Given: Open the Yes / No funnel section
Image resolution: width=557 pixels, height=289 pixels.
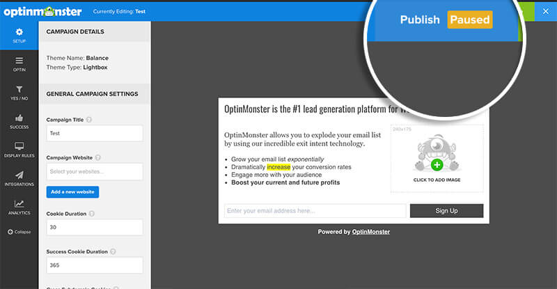Looking at the screenshot, I should coord(19,93).
